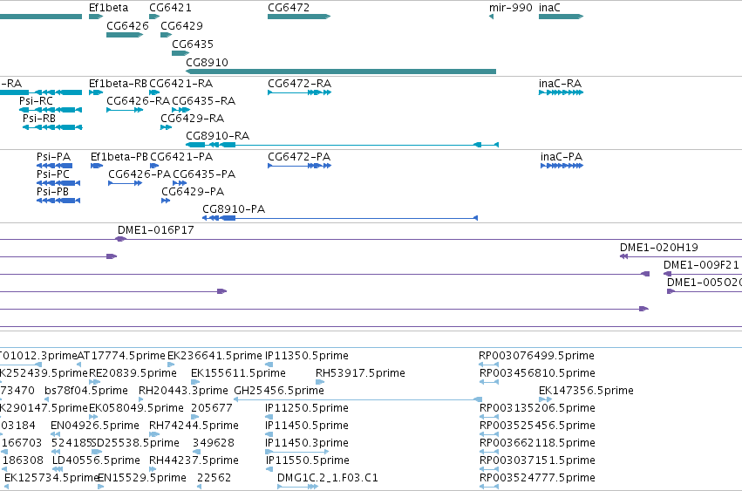The image size is (742, 491).
Task: Select the RH44237.5prime EST label
Action: (194, 460)
